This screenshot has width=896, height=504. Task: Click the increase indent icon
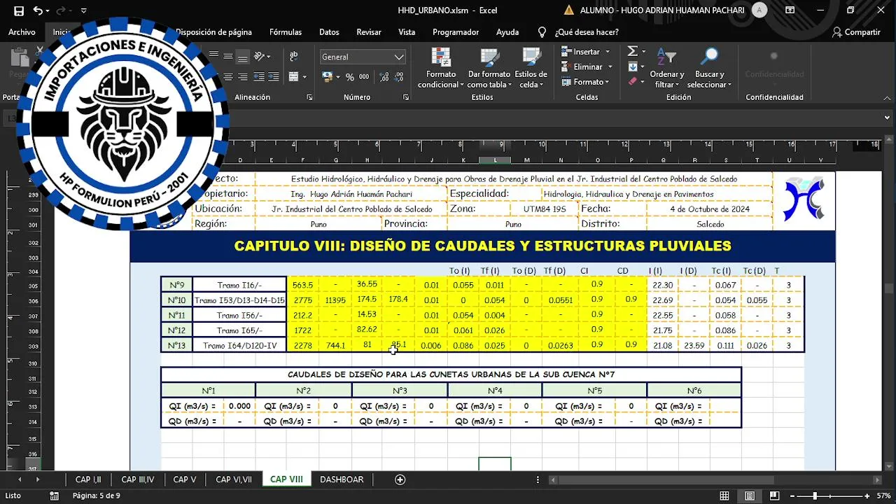point(273,77)
